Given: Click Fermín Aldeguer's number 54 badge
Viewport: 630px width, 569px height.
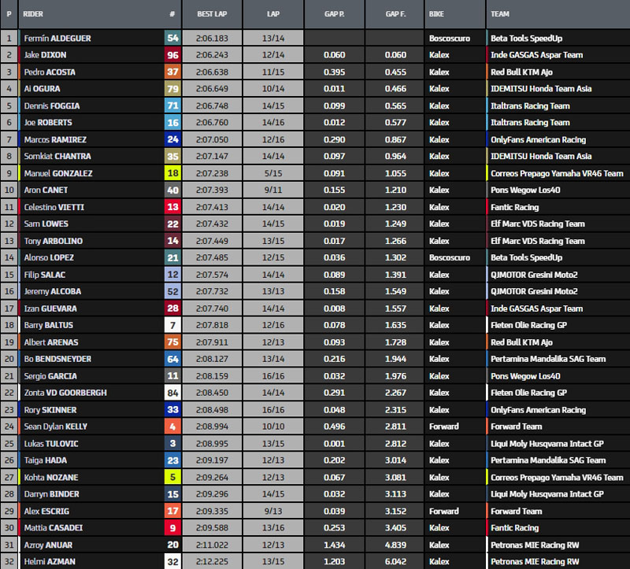Looking at the screenshot, I should (x=172, y=38).
